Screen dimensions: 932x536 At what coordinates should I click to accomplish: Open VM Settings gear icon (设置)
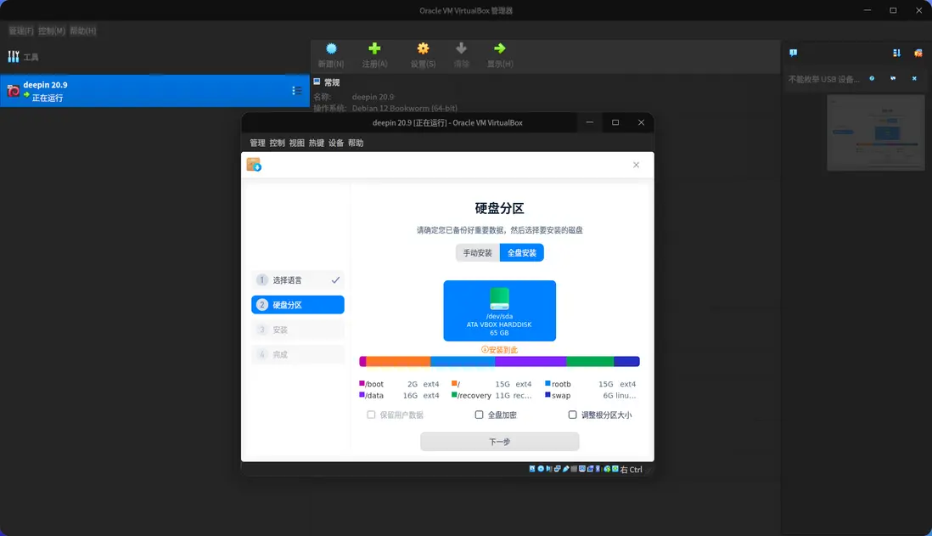423,48
